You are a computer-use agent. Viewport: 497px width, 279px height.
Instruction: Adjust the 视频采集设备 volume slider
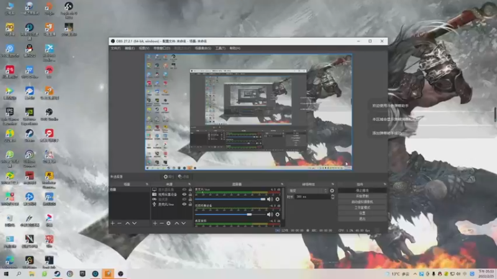click(x=230, y=215)
